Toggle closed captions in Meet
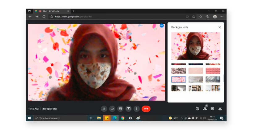255x131 pixels. click(120, 109)
